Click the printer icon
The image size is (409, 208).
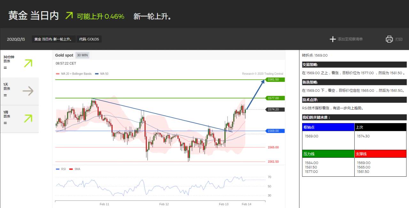[389, 39]
